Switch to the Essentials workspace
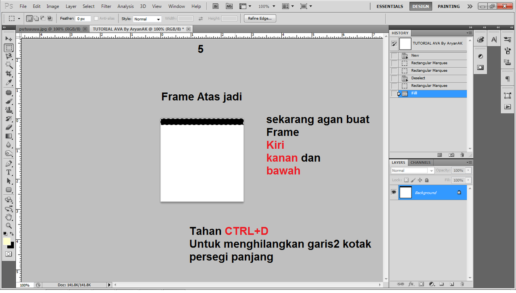This screenshot has width=516, height=293. tap(390, 6)
